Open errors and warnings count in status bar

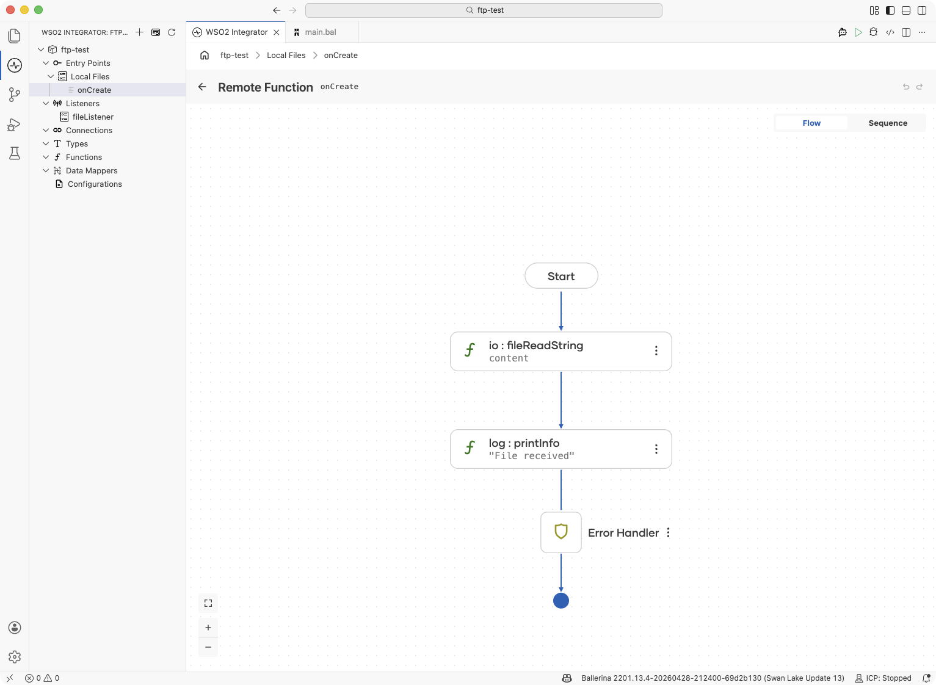[x=42, y=678]
